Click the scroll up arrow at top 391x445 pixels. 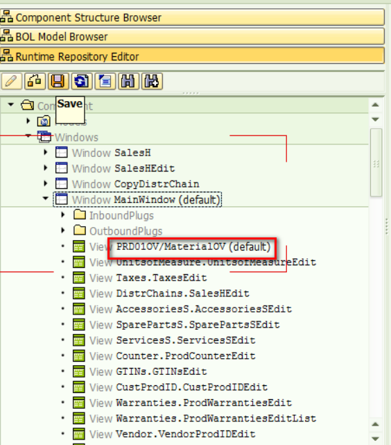(376, 105)
